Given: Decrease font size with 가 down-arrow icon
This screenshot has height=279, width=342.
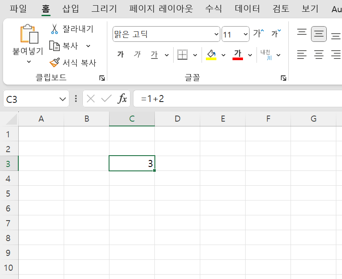Looking at the screenshot, I should click(276, 33).
